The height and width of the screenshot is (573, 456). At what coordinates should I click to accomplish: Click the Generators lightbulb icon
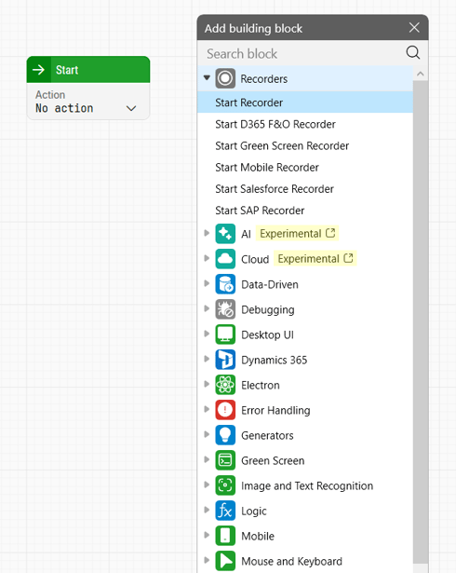tap(225, 435)
